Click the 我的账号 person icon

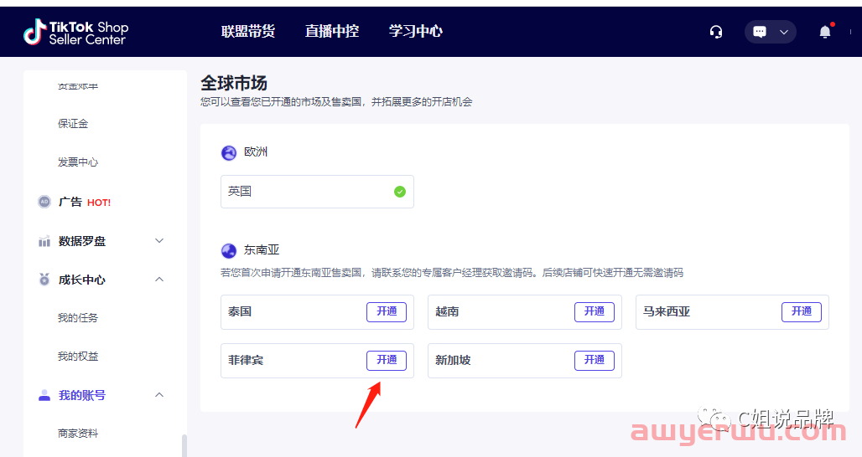tap(44, 395)
